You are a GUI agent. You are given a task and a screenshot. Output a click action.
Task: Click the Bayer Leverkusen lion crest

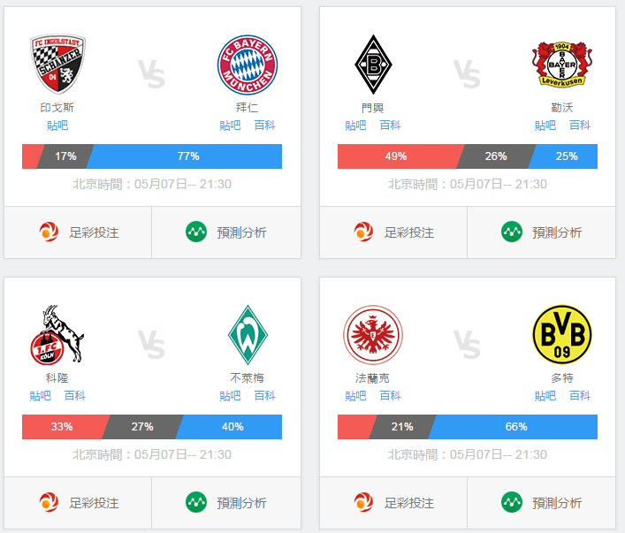(x=562, y=65)
